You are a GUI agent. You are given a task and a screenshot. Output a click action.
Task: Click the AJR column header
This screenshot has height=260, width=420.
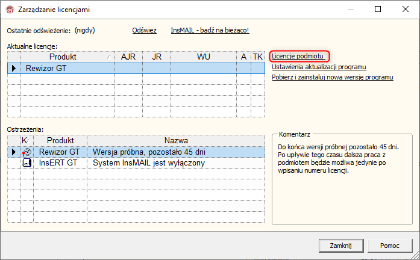tap(128, 57)
